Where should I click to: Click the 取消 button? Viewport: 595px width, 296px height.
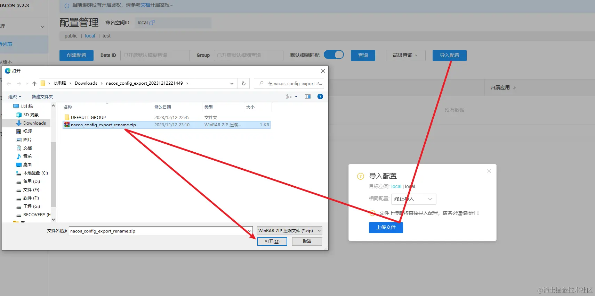(307, 242)
